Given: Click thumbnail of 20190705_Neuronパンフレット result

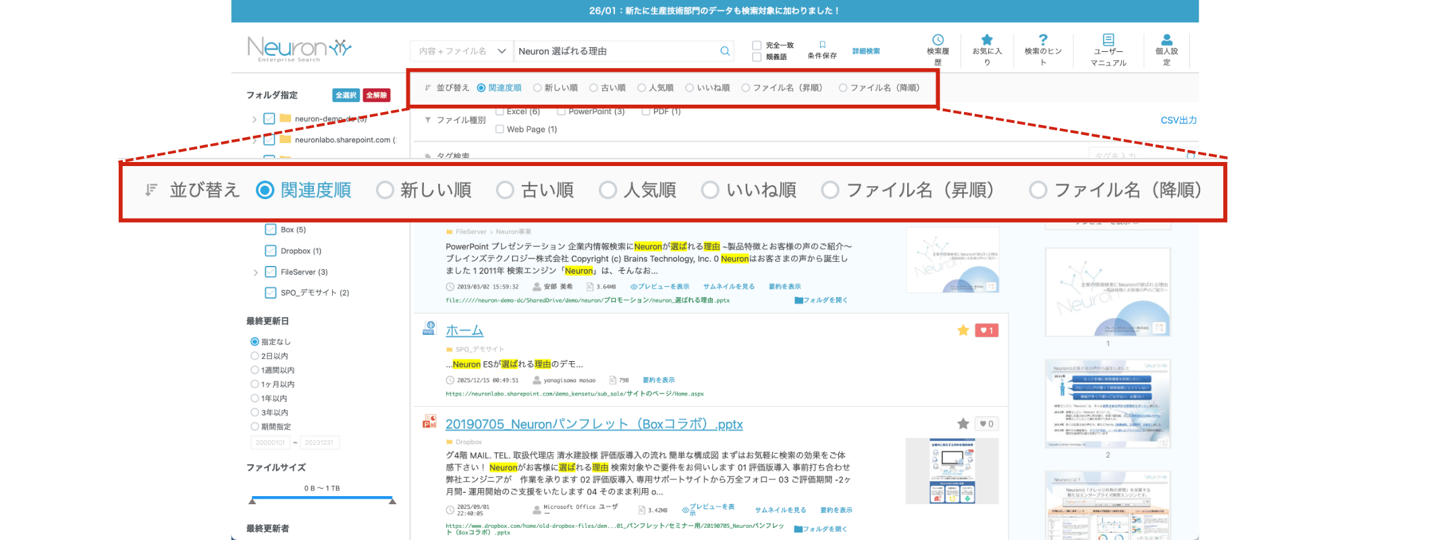Looking at the screenshot, I should (952, 471).
